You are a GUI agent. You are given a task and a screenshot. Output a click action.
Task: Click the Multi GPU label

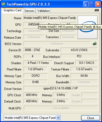(x=15, y=108)
